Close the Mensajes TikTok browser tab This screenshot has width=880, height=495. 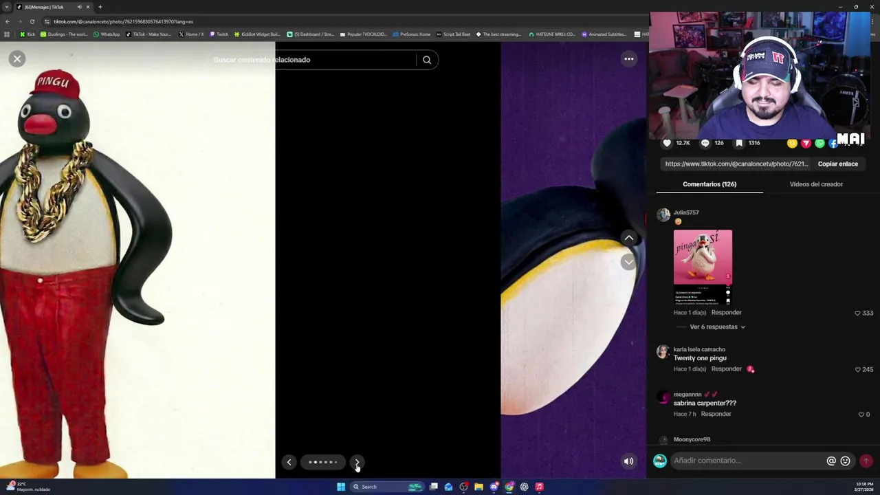88,7
